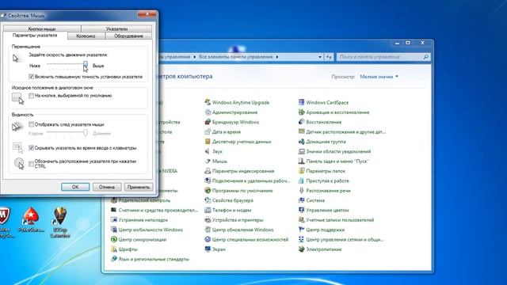Switch to the Указатели tab
Viewport: 507px width, 285px height.
pos(116,28)
